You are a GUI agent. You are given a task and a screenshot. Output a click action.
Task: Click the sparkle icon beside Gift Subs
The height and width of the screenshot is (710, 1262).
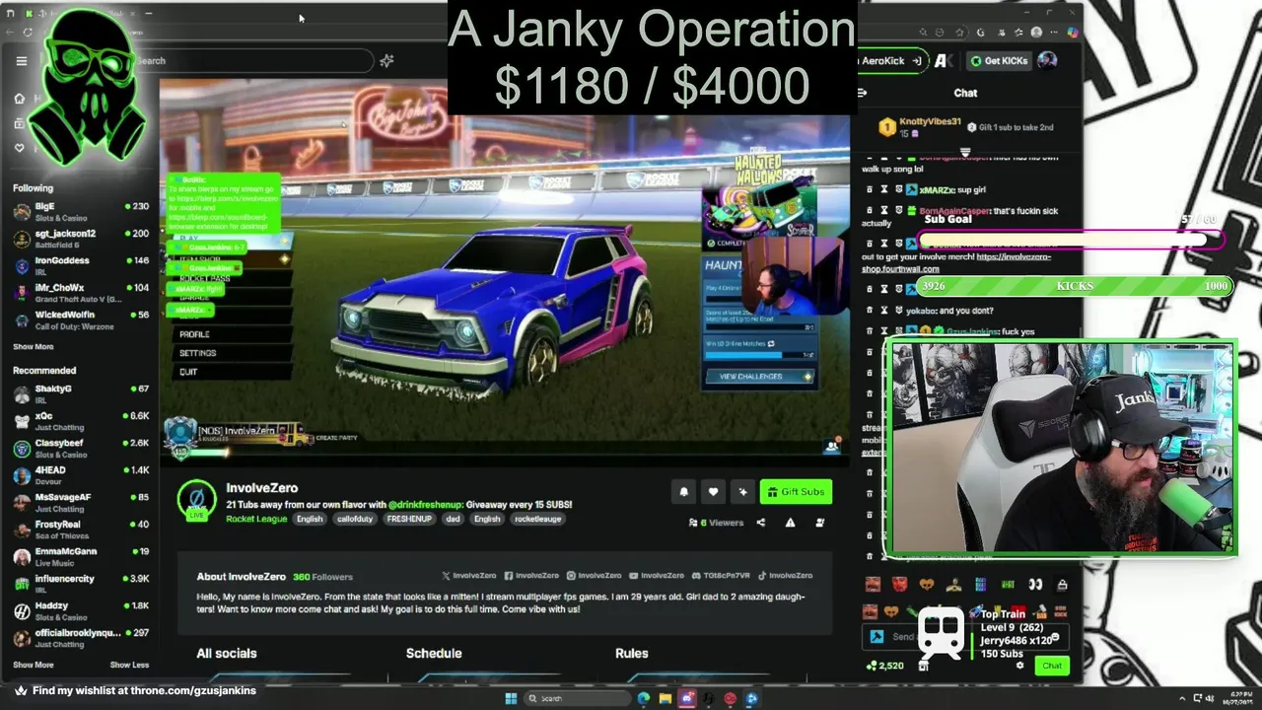742,492
